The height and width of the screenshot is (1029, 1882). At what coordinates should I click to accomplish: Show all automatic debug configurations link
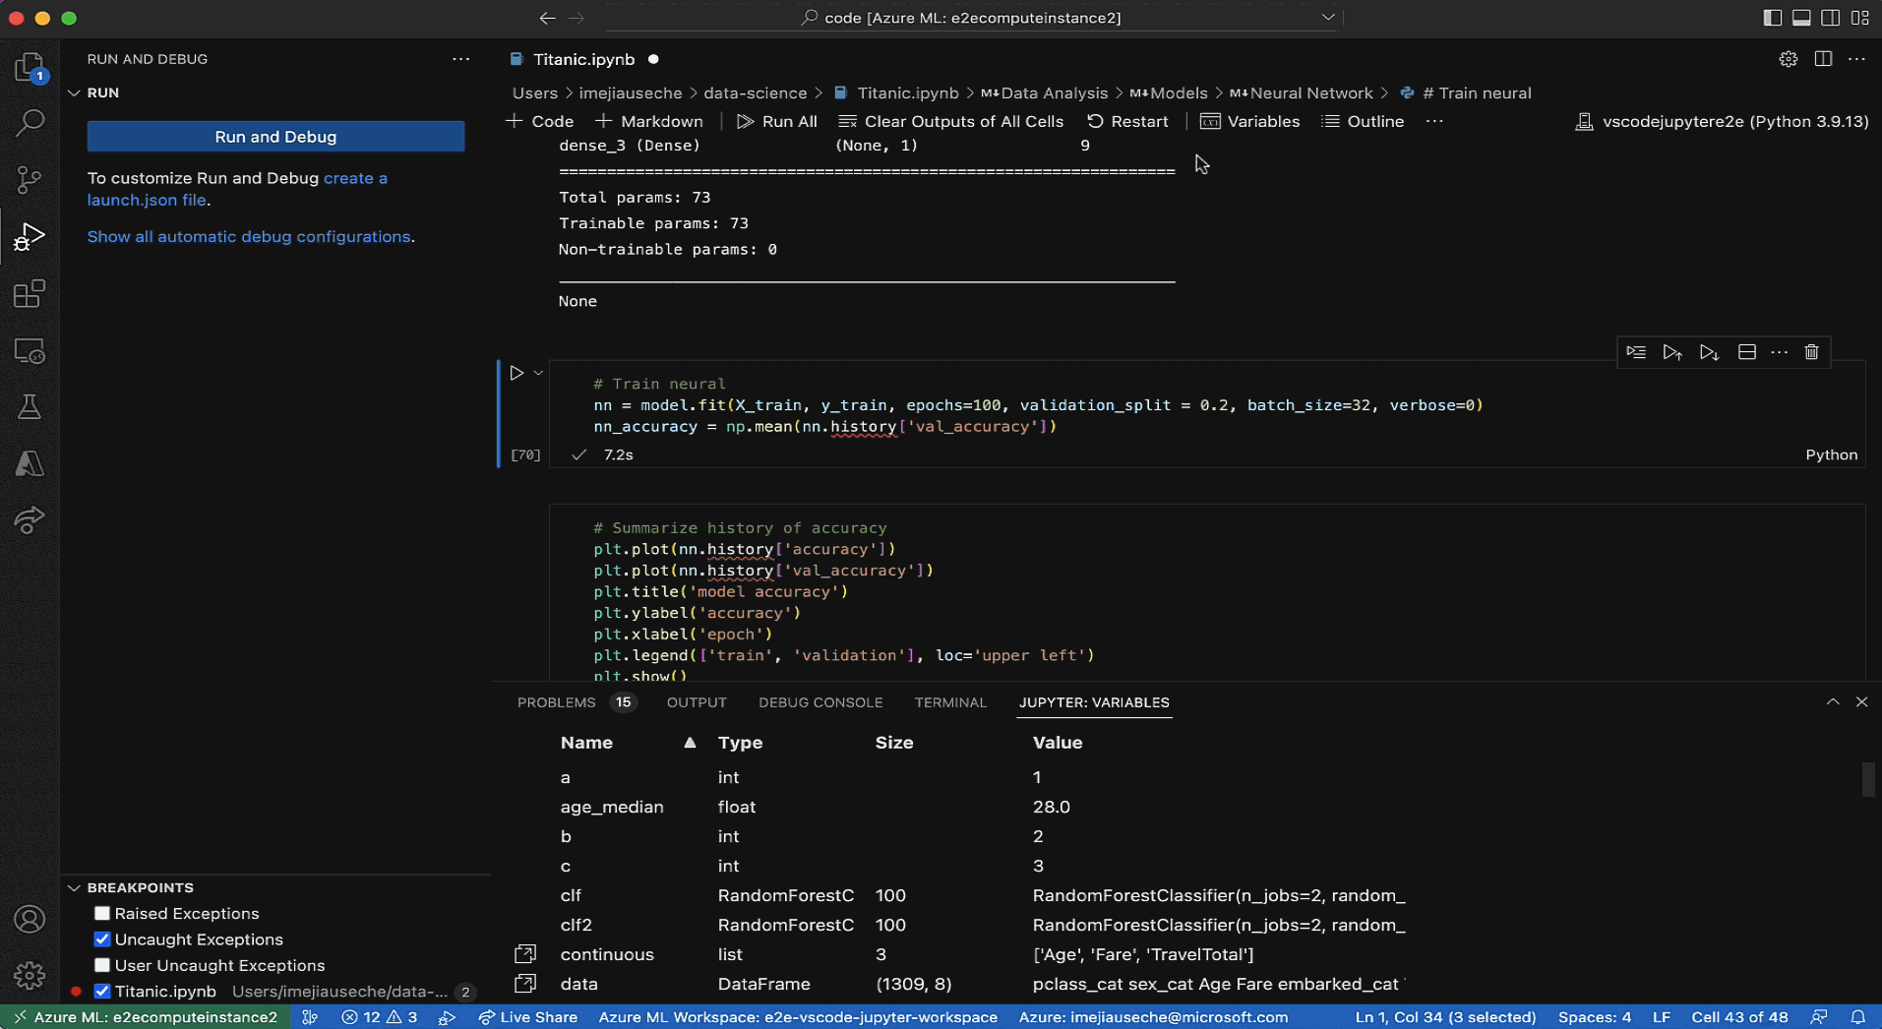[x=249, y=236]
